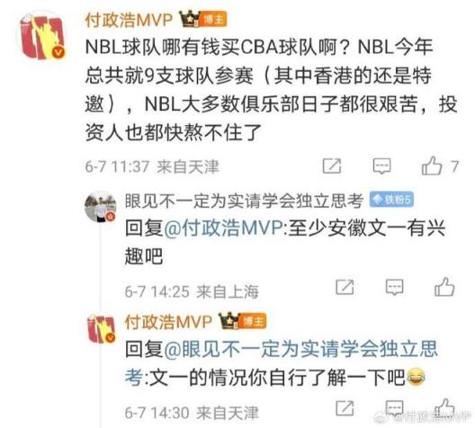The image size is (475, 428).
Task: Tap the share icon on the 14:30 reply
Action: click(x=345, y=408)
